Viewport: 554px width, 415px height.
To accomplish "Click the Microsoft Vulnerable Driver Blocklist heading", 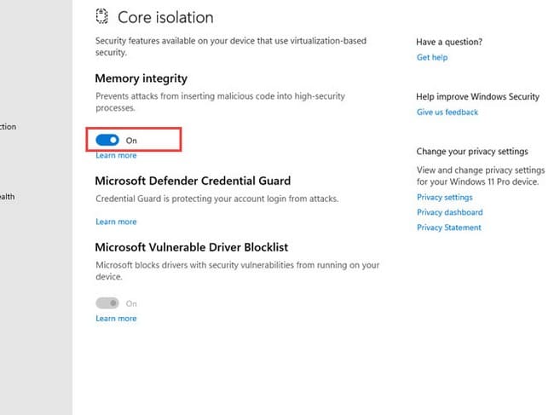I will click(x=191, y=247).
